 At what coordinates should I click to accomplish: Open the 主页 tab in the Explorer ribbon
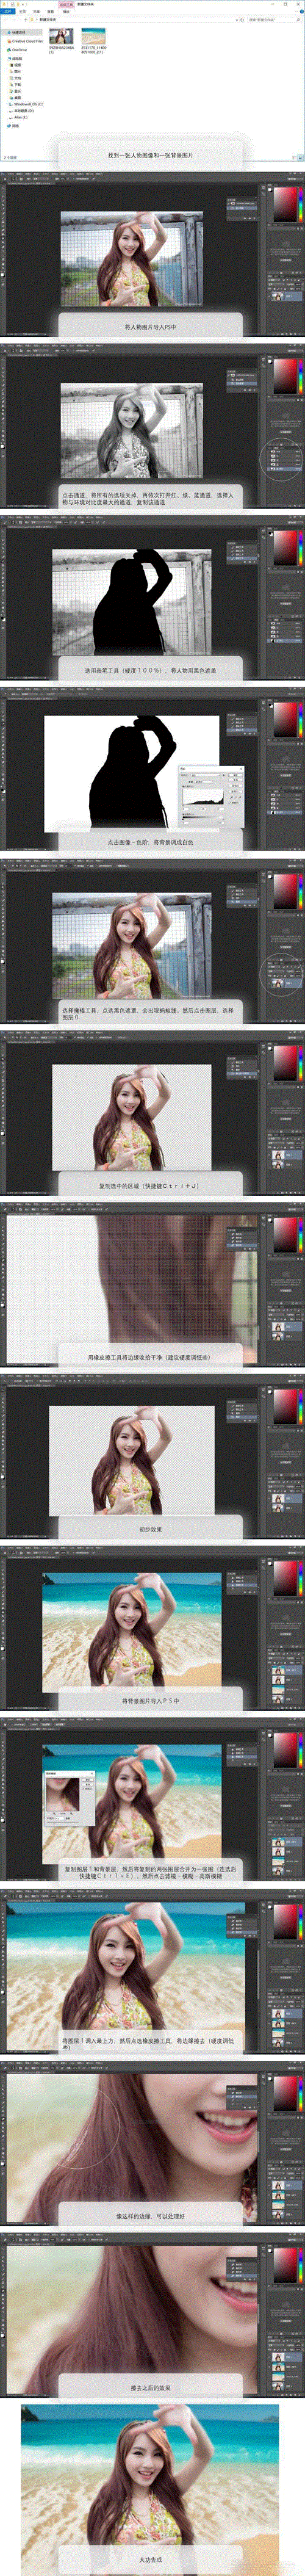point(22,11)
